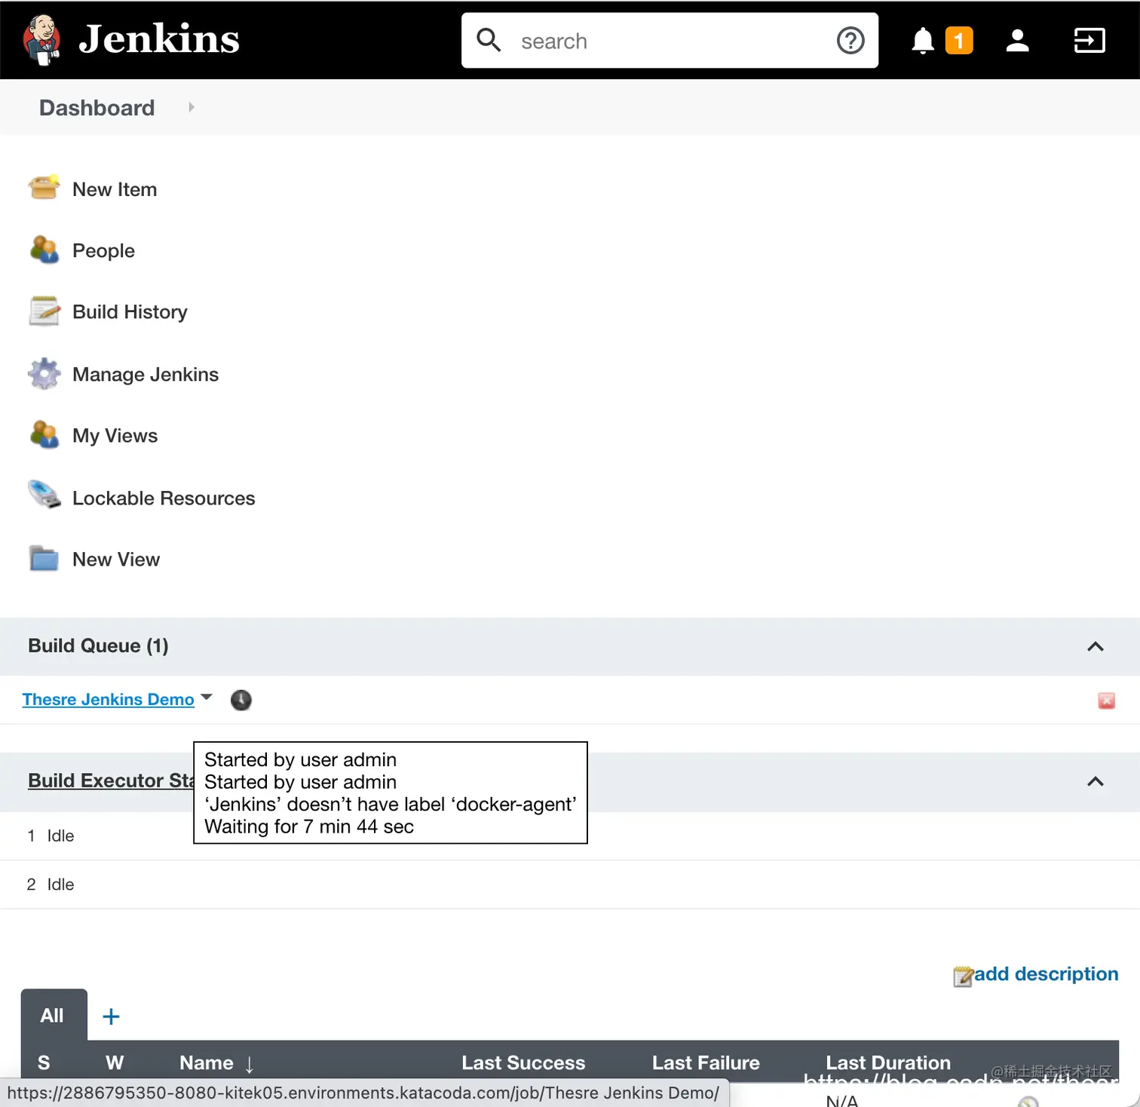This screenshot has height=1107, width=1140.
Task: Add a new view with plus tab
Action: 111,1017
